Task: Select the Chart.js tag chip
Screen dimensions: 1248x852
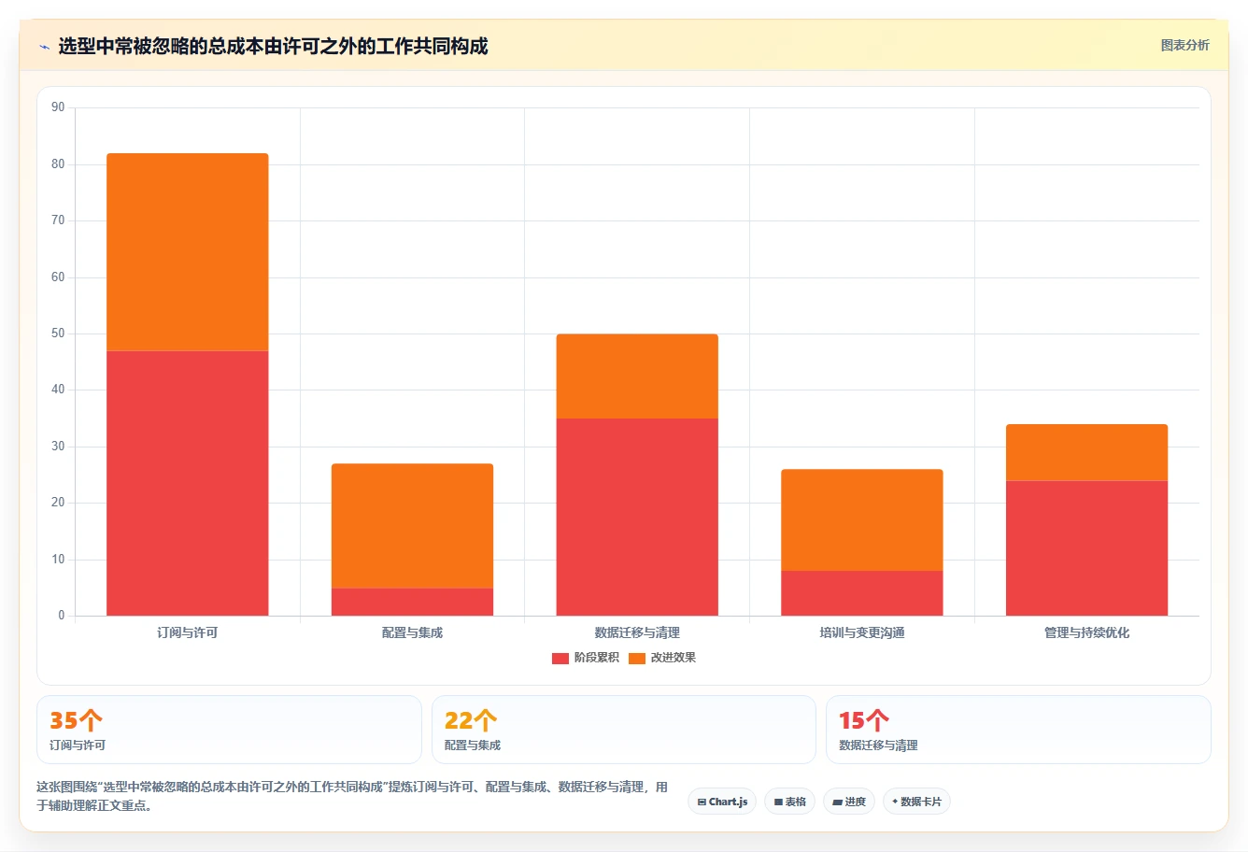Action: tap(722, 802)
